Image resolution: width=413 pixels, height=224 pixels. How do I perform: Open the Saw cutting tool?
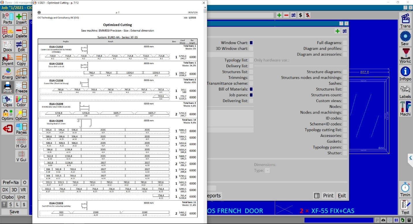[x=405, y=38]
